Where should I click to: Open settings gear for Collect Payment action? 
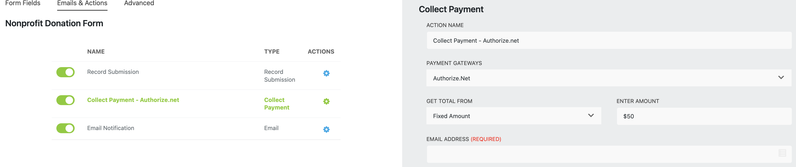[326, 101]
